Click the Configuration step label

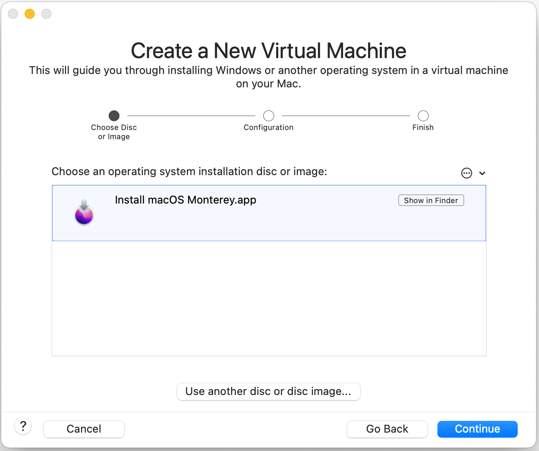click(x=268, y=127)
